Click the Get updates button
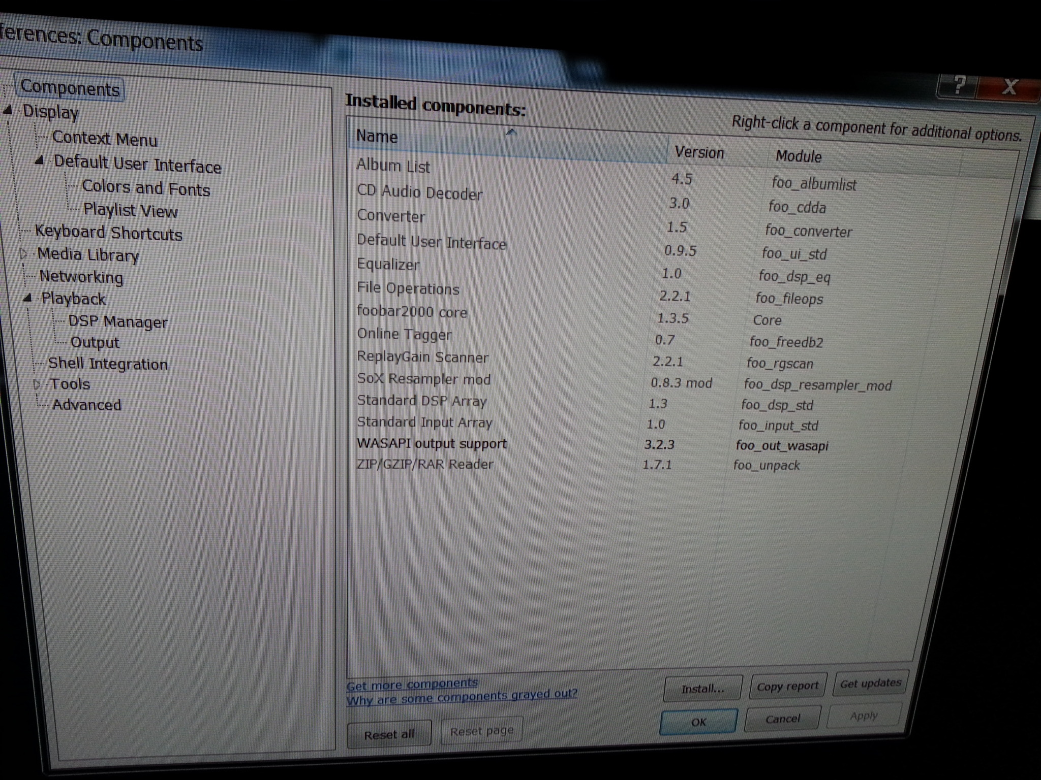 point(870,683)
